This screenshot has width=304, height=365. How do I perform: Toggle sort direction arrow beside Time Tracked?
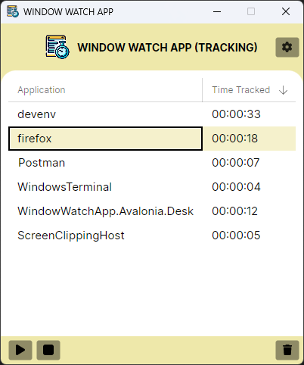[284, 90]
